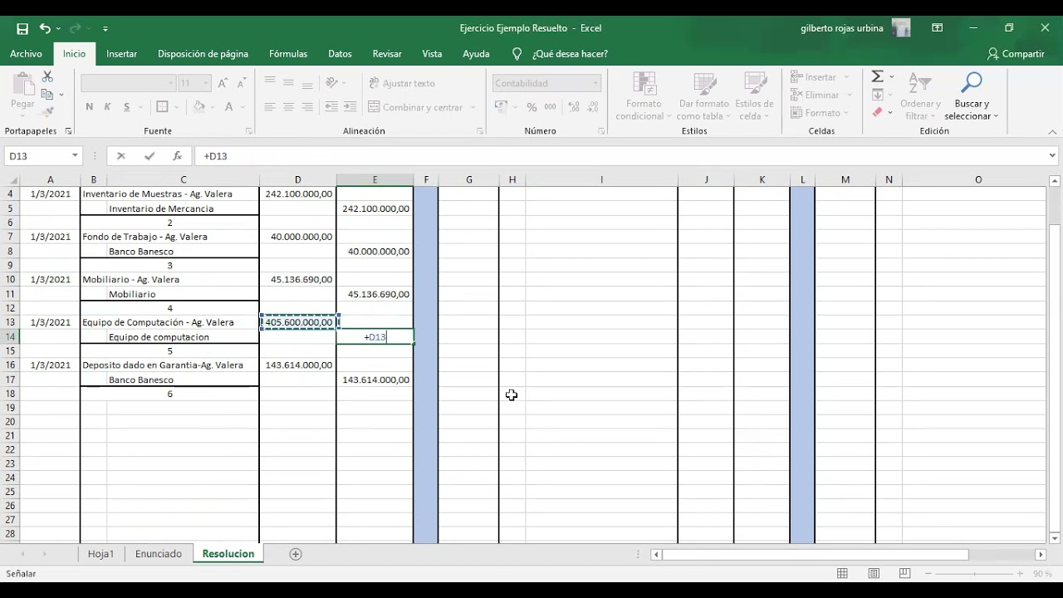Switch to the Fórmulas ribbon tab

(288, 54)
